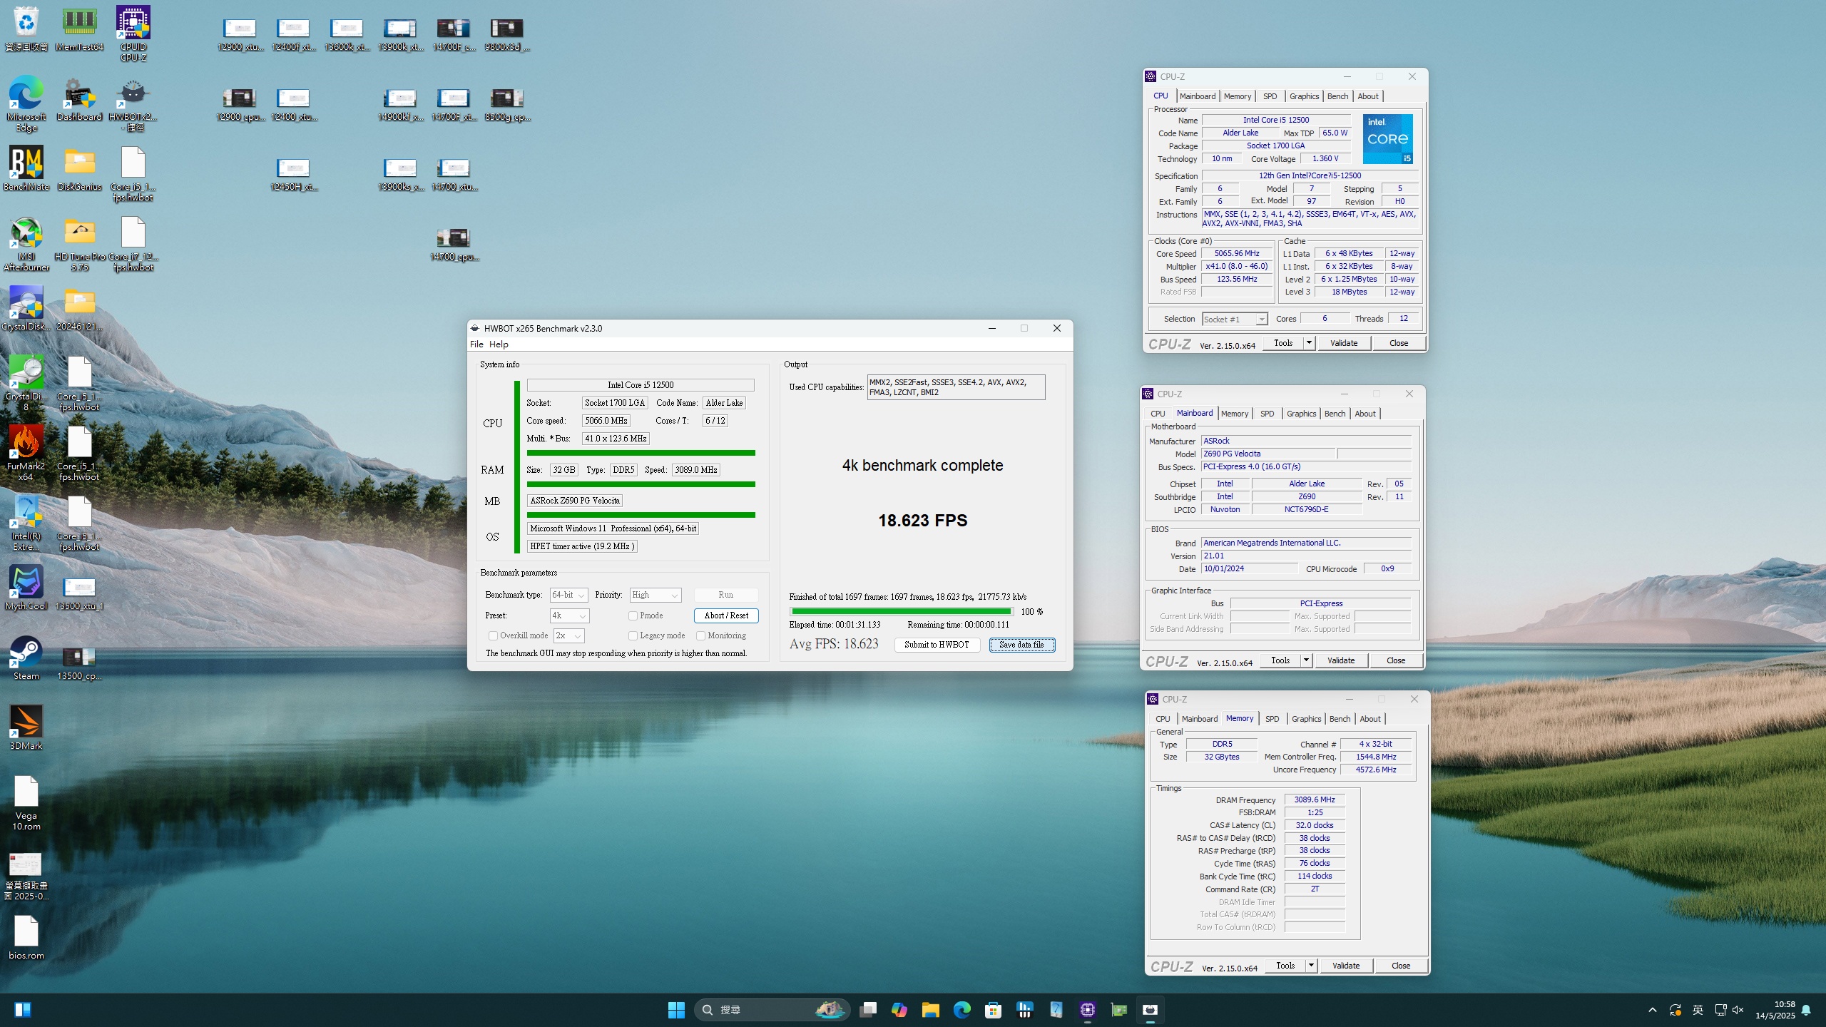
Task: Select MSI Afterburner desktop icon
Action: coord(26,244)
